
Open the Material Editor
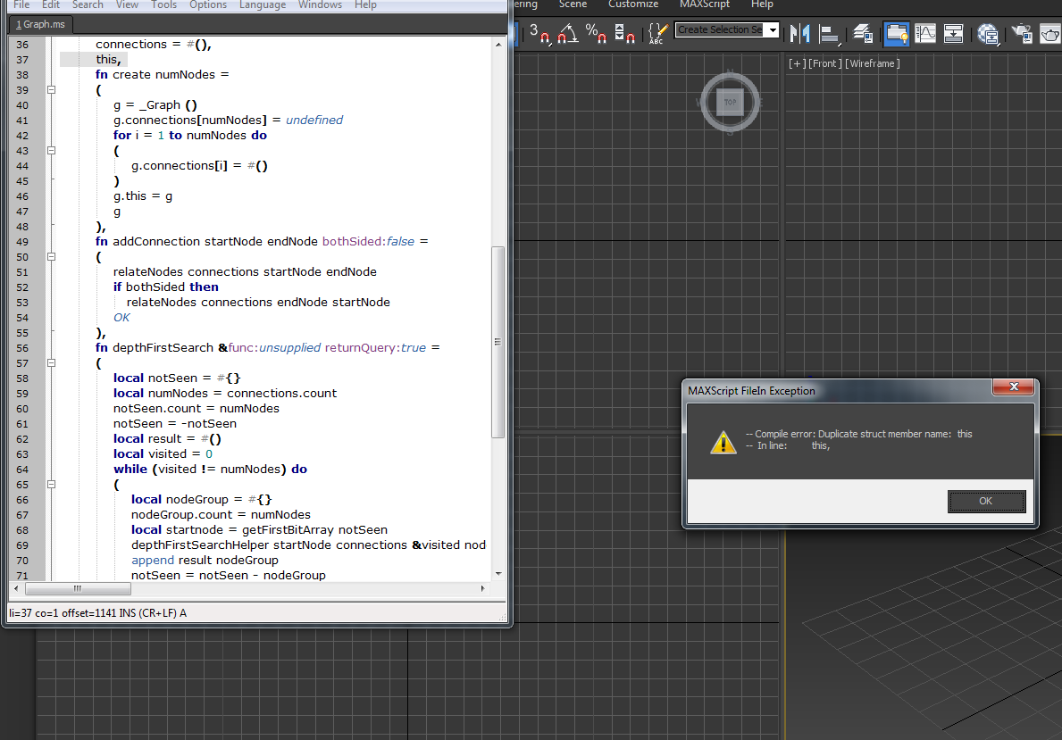point(988,32)
